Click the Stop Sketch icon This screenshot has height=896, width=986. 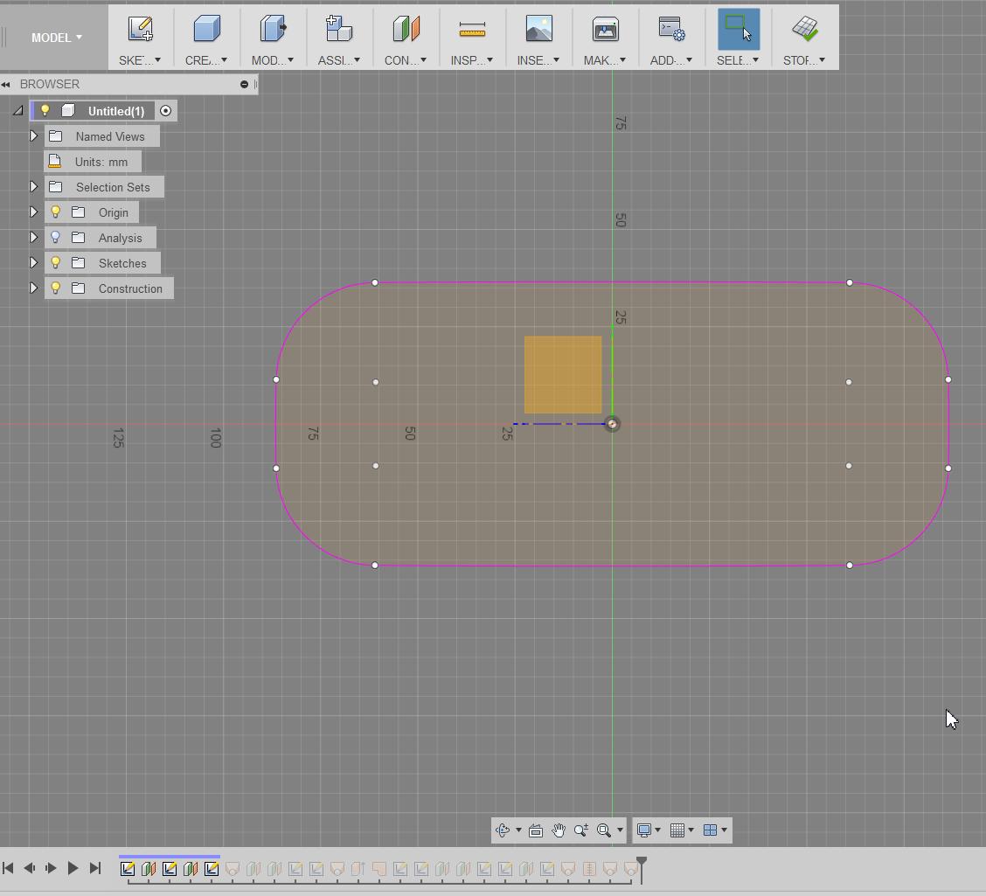(804, 30)
